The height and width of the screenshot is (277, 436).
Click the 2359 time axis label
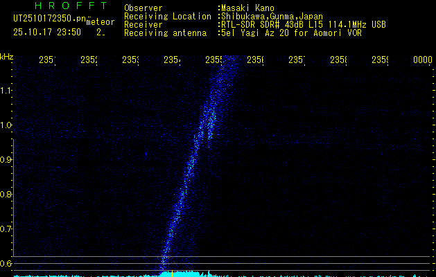[x=380, y=60]
